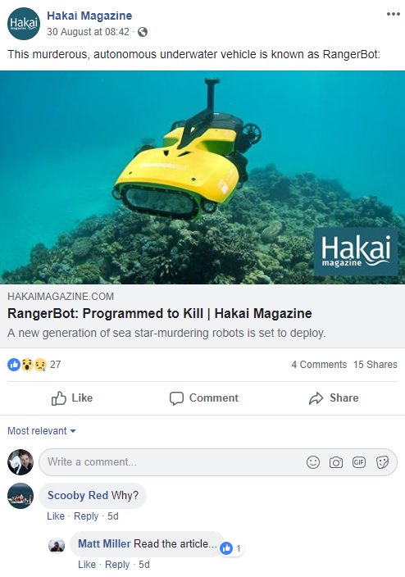Click the Hakai Magazine profile avatar
This screenshot has width=405, height=577.
[24, 24]
